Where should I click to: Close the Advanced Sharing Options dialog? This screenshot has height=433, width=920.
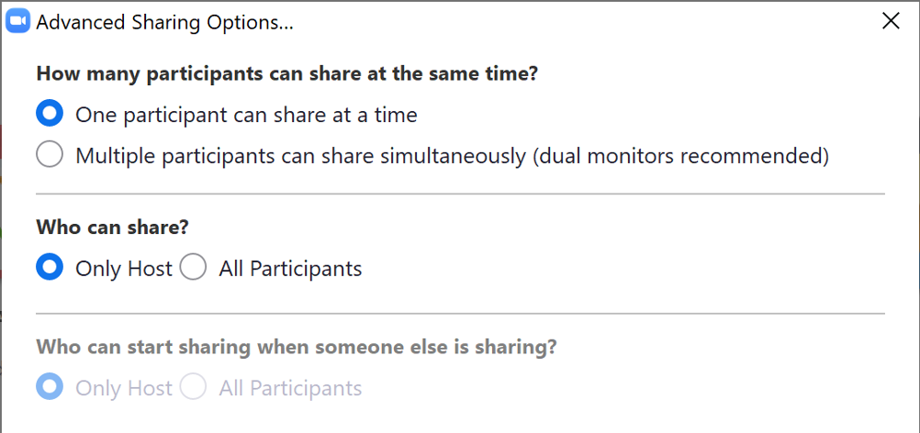pyautogui.click(x=890, y=22)
